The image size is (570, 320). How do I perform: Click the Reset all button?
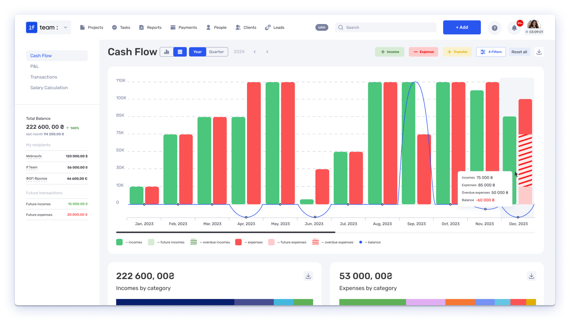click(x=519, y=52)
